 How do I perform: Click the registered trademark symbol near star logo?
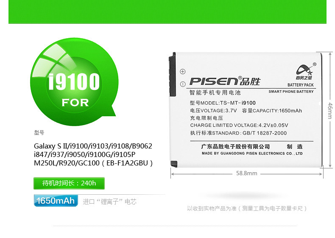click(x=315, y=64)
